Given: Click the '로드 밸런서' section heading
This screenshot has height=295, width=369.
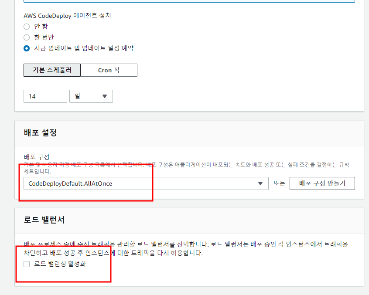Looking at the screenshot, I should click(x=44, y=220).
